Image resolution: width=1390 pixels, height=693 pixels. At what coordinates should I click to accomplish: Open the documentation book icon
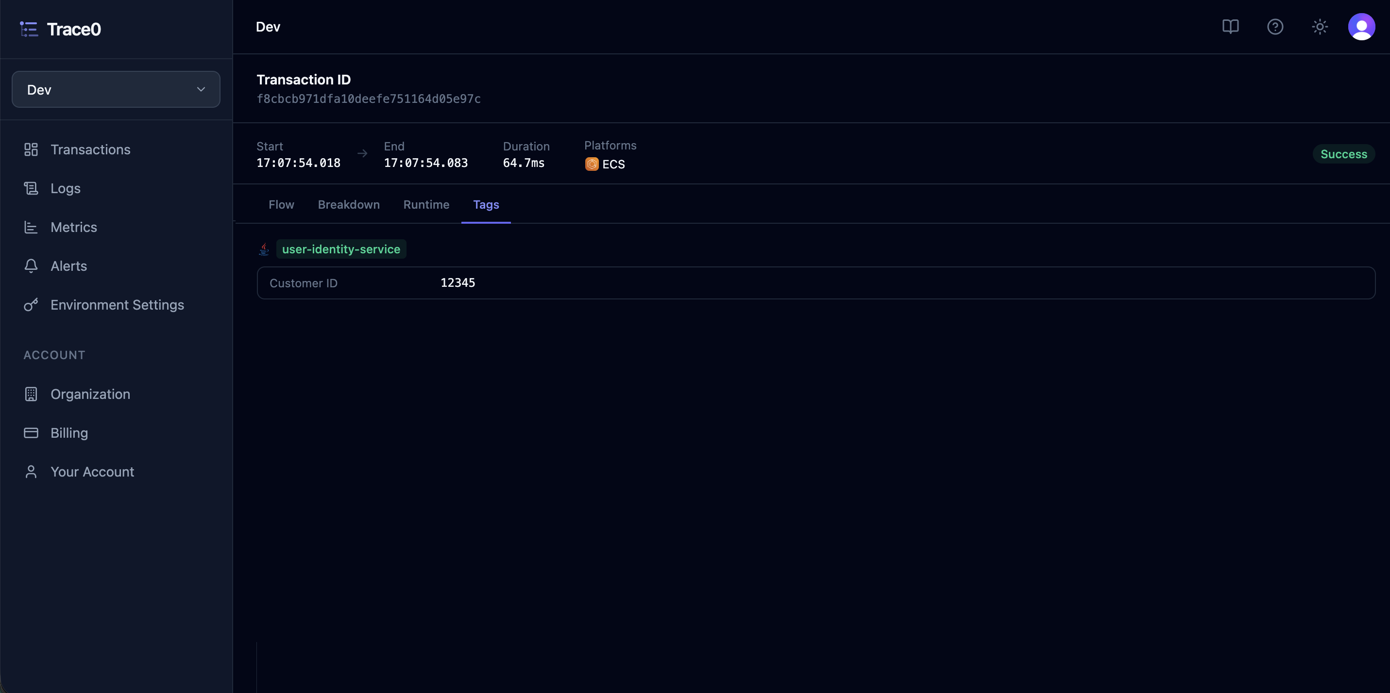pyautogui.click(x=1230, y=26)
